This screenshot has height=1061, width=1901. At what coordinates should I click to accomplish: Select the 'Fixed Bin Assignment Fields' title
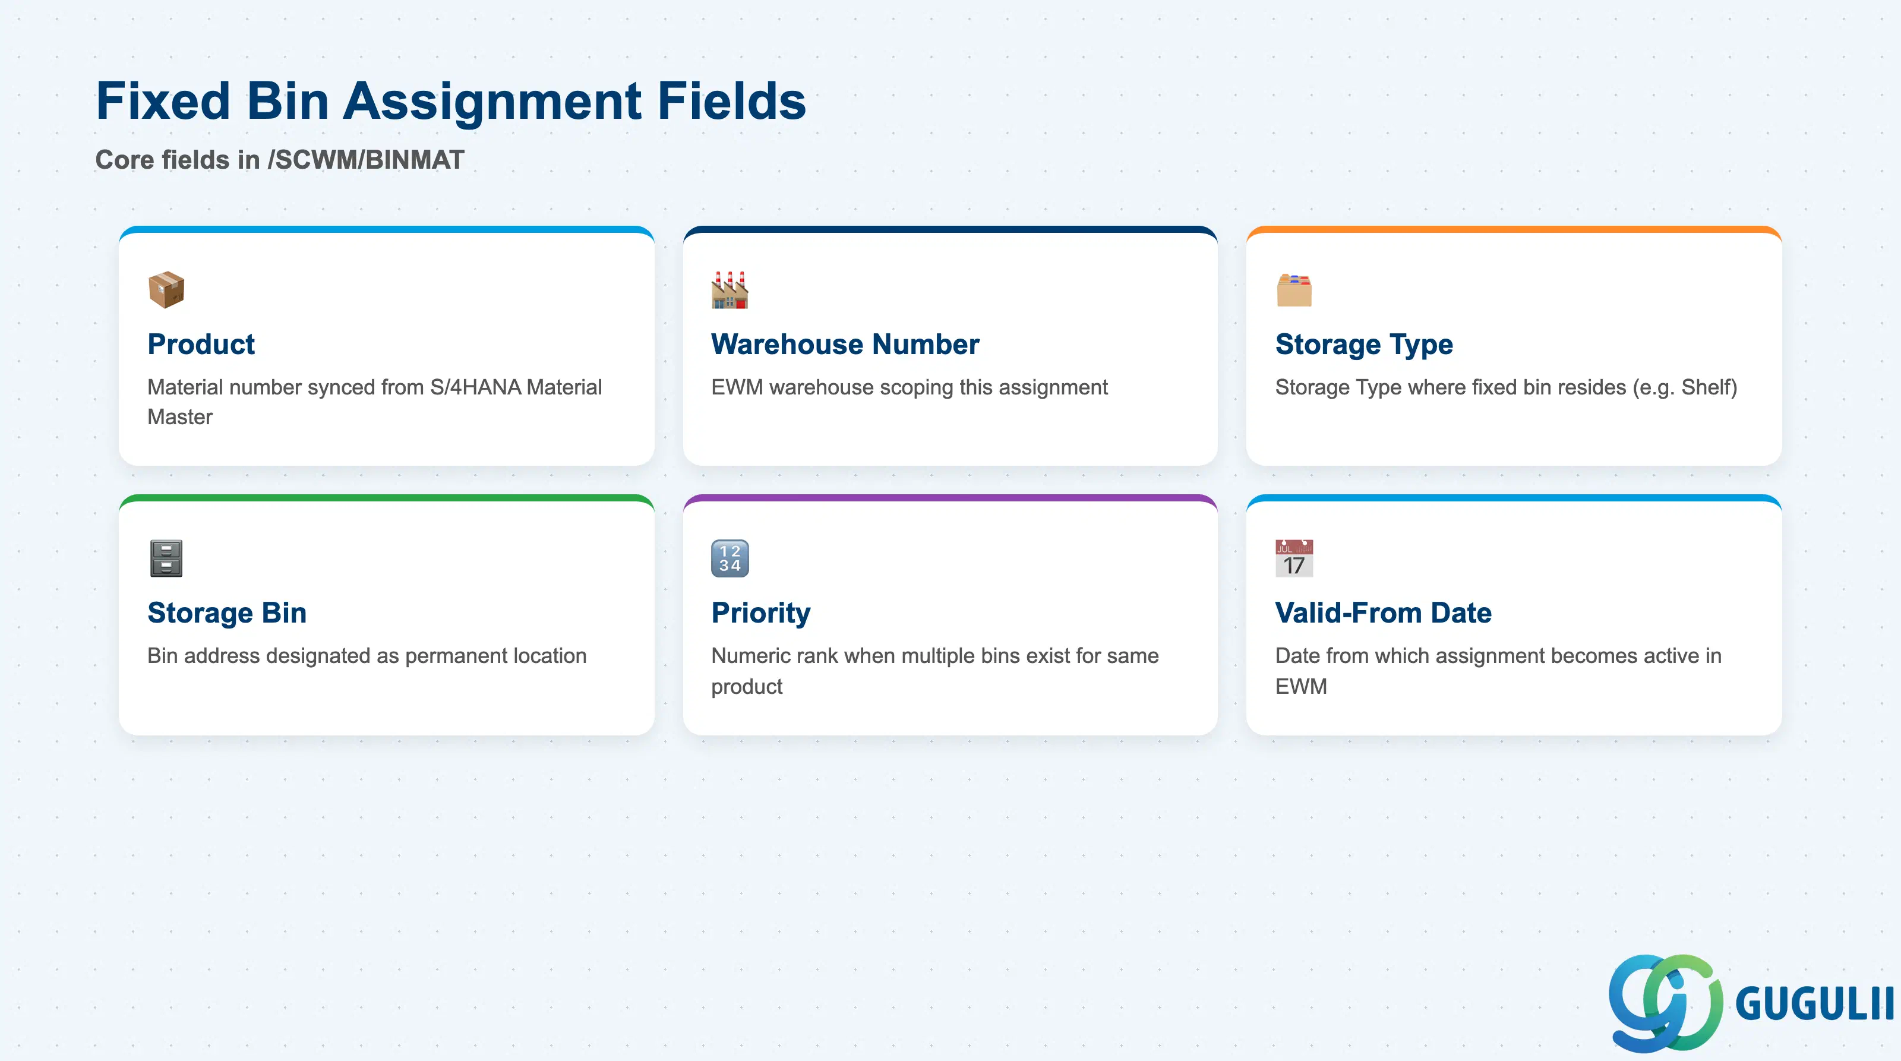451,100
